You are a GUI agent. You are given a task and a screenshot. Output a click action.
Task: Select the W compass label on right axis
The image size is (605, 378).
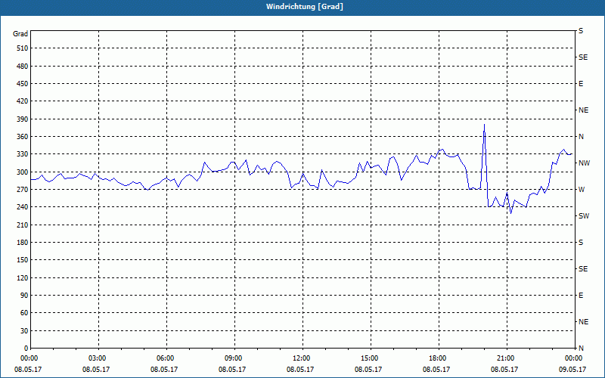582,190
